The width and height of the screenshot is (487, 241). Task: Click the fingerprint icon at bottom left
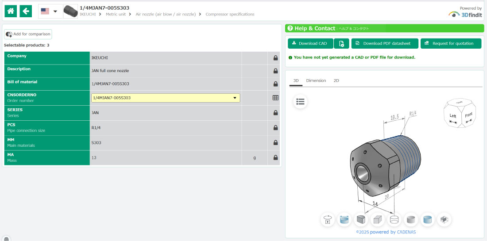click(x=6, y=238)
